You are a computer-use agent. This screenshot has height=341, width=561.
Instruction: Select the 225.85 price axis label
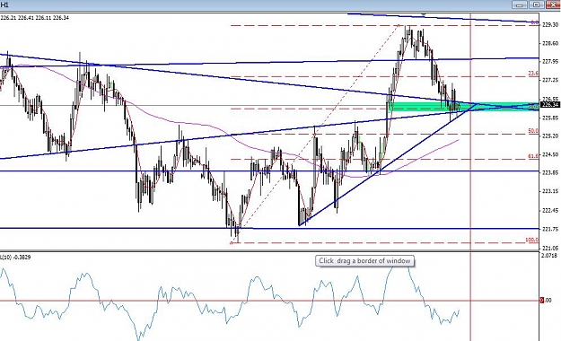550,118
